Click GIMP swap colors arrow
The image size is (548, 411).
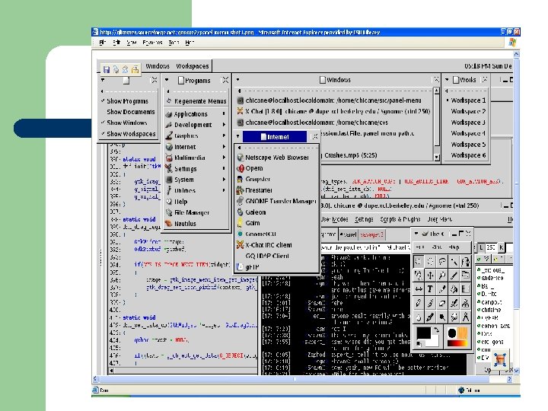436,330
